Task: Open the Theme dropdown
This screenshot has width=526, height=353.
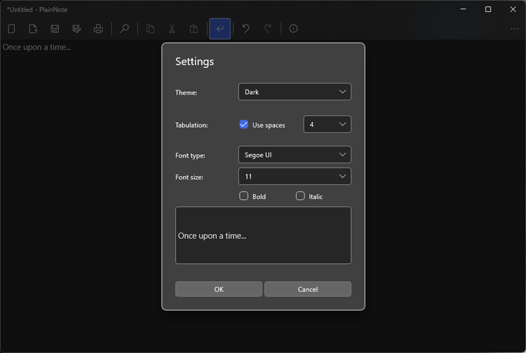Action: 294,92
